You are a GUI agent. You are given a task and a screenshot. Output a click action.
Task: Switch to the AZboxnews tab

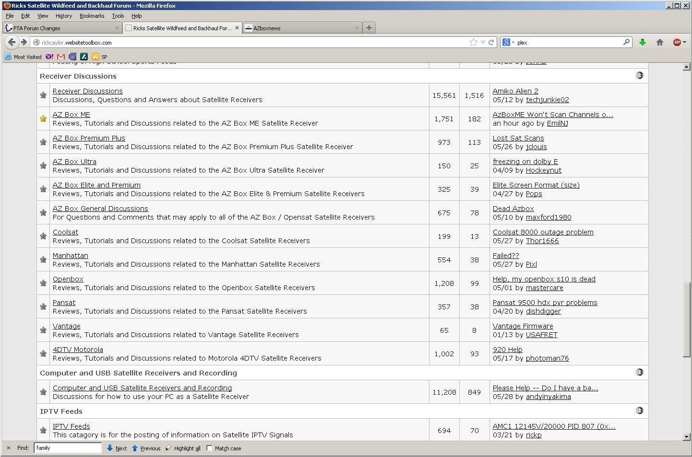[x=302, y=28]
